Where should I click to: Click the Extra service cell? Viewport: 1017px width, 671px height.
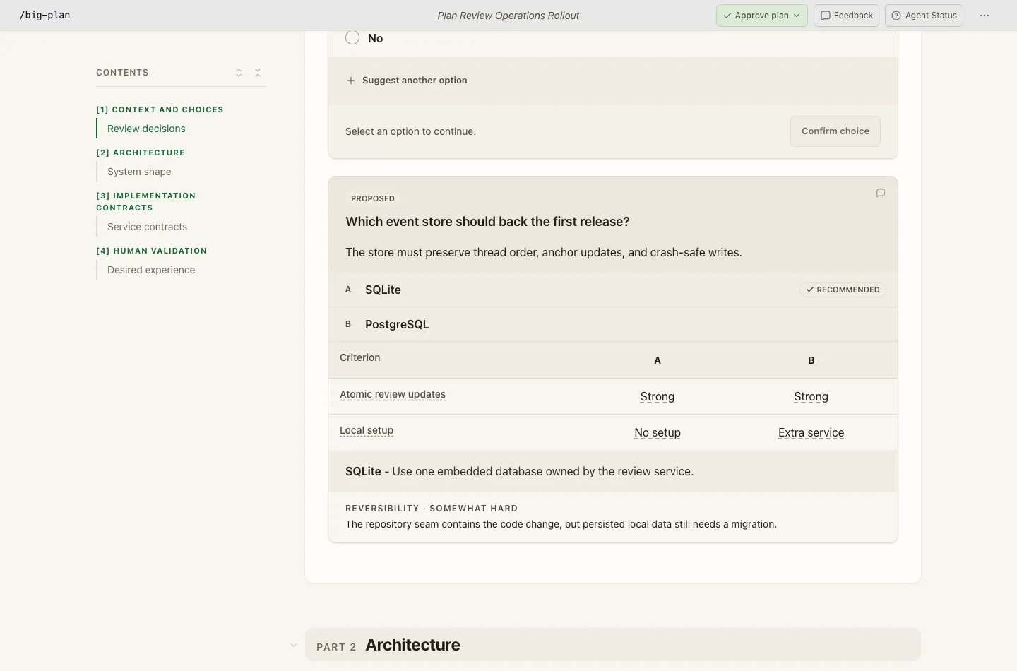(811, 433)
